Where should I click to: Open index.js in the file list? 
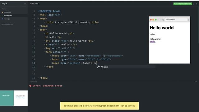point(7,19)
